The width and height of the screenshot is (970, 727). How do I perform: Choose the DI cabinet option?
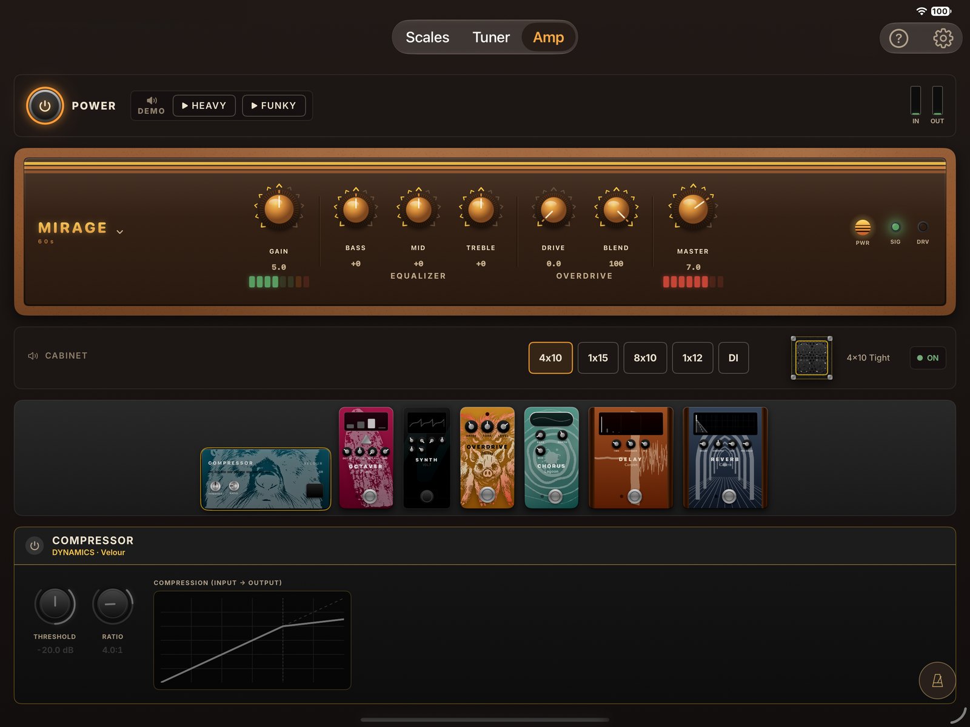tap(734, 357)
